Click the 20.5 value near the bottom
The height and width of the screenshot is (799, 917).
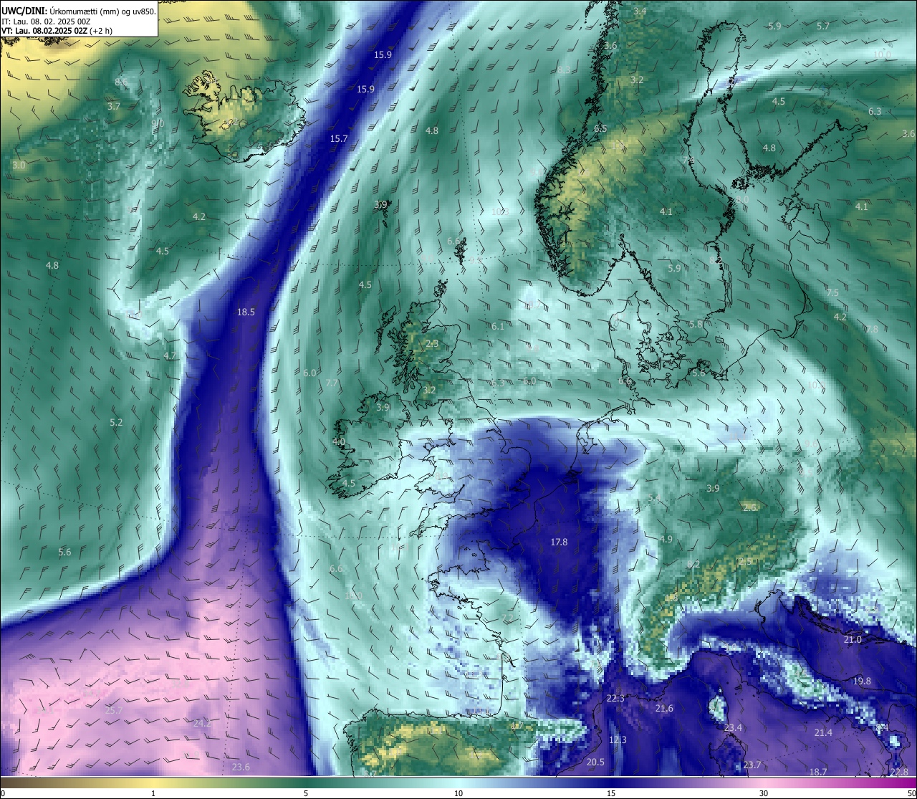pos(595,762)
